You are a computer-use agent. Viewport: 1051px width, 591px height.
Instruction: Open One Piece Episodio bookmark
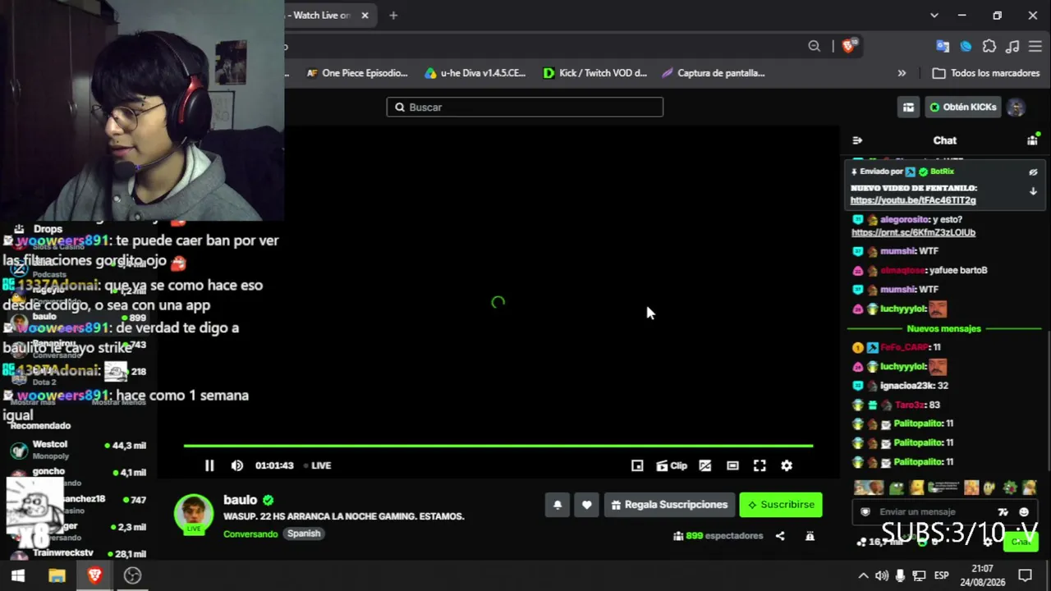357,73
